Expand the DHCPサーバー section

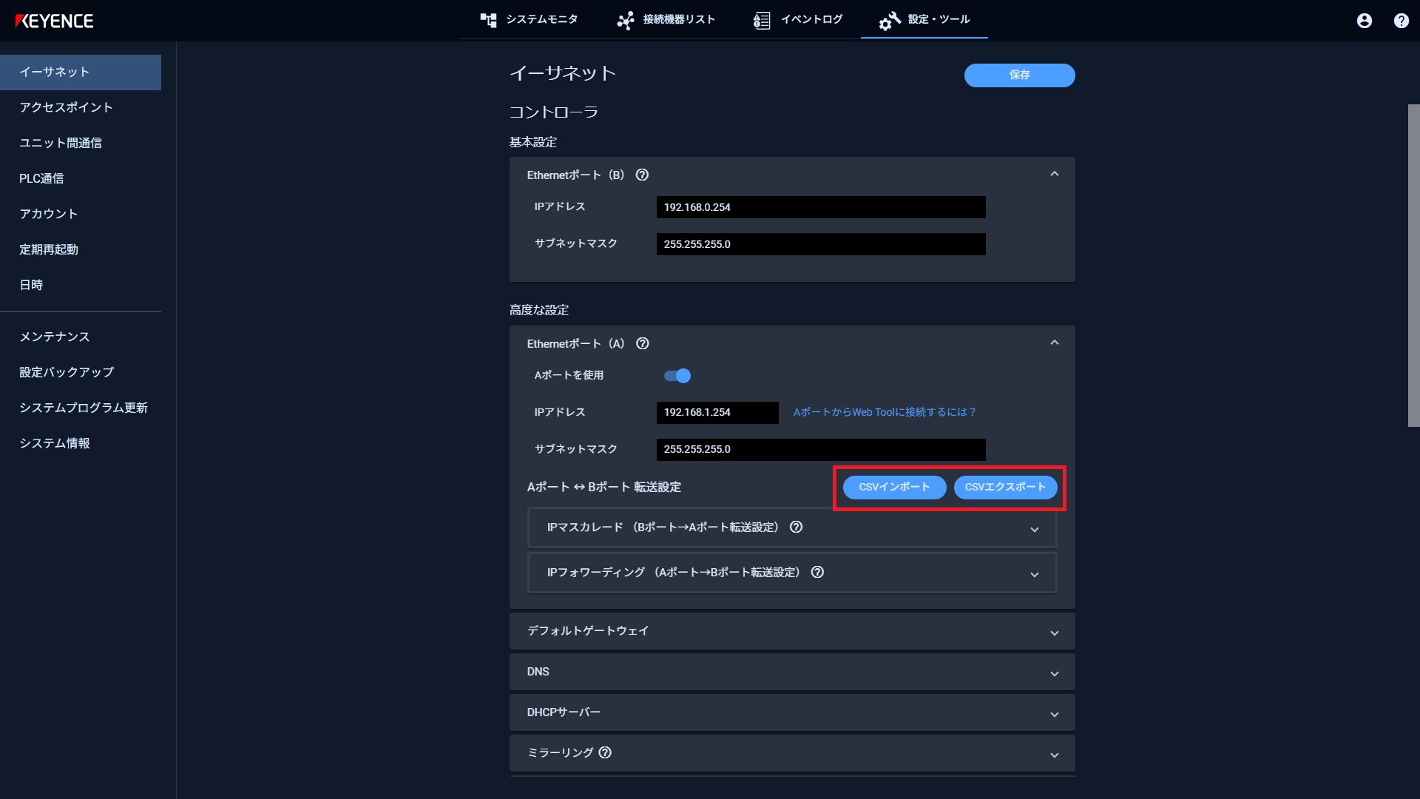[792, 712]
